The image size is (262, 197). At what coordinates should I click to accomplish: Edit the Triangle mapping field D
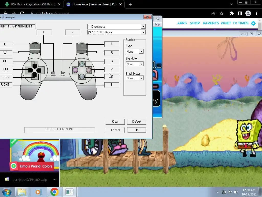click(x=112, y=62)
